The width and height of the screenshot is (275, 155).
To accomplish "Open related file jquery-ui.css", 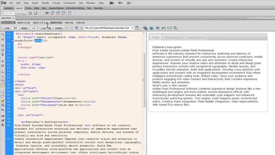I will (x=24, y=23).
